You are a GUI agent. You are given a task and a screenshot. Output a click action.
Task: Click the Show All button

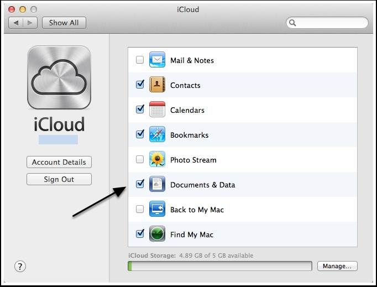click(64, 23)
